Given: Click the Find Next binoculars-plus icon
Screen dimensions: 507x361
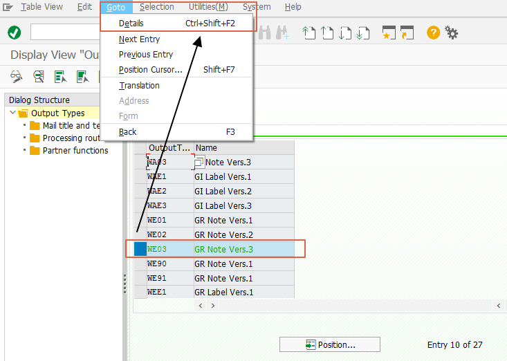Looking at the screenshot, I should 283,33.
